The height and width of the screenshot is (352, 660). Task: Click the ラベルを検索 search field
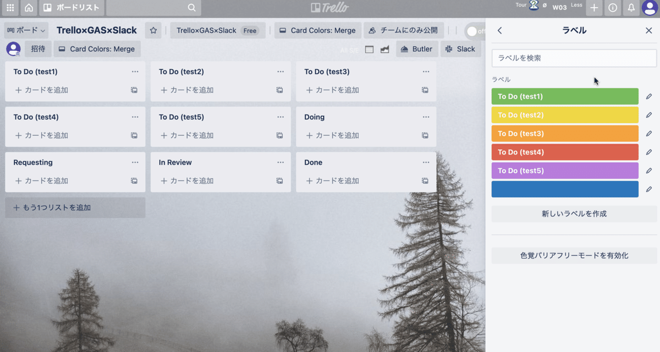(x=574, y=58)
